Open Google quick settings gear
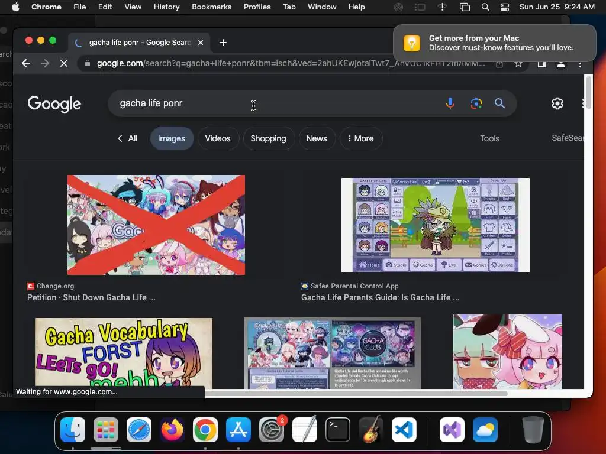The height and width of the screenshot is (454, 606). 557,103
